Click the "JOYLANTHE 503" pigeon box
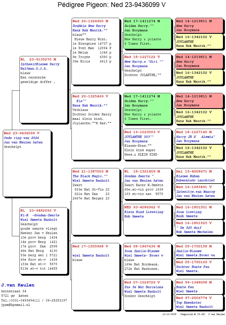 point(147,144)
